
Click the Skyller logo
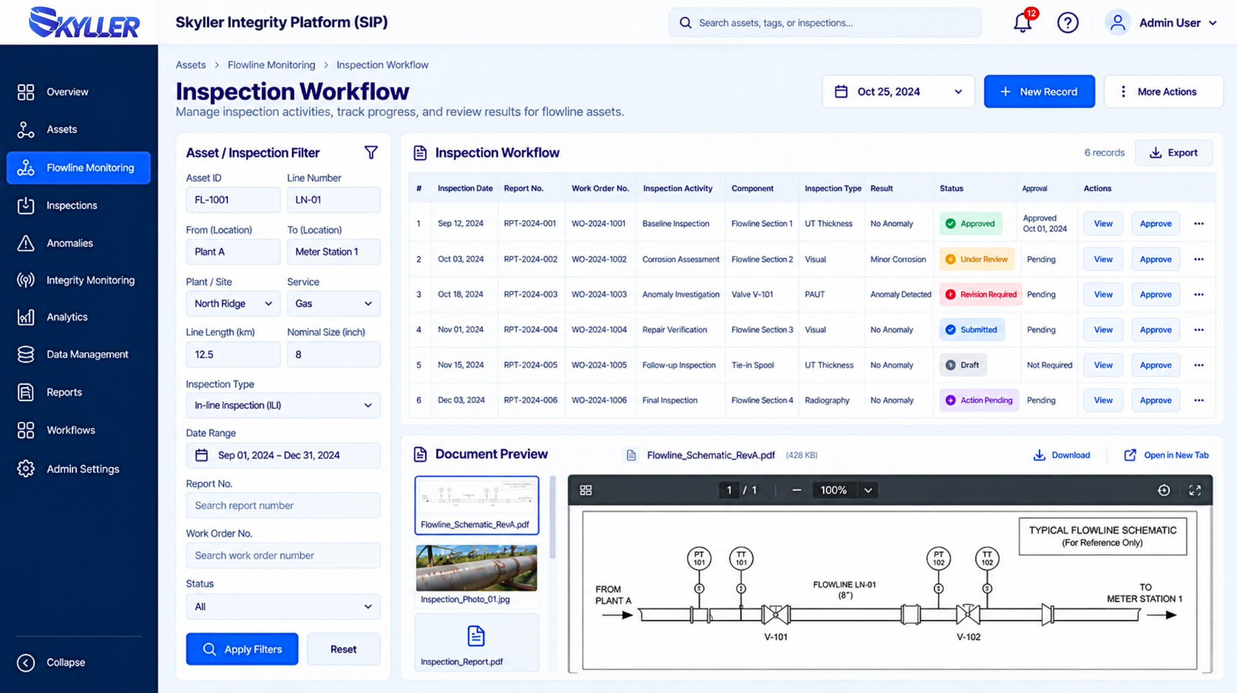(84, 23)
